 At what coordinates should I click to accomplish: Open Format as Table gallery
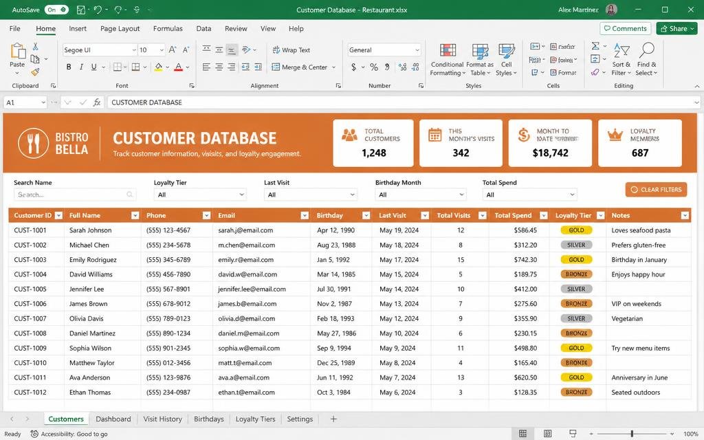coord(480,60)
